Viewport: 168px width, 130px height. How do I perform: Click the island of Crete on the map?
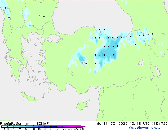[29, 97]
